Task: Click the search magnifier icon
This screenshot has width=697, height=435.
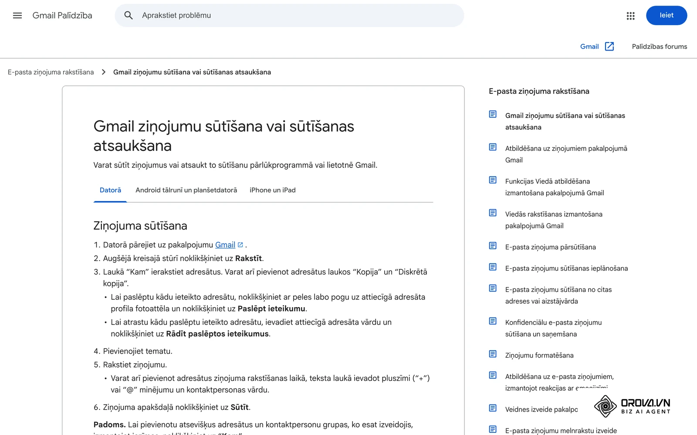Action: tap(129, 16)
